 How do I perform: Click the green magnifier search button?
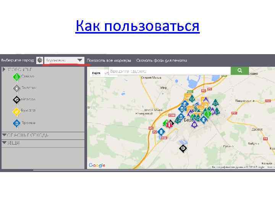pos(240,71)
